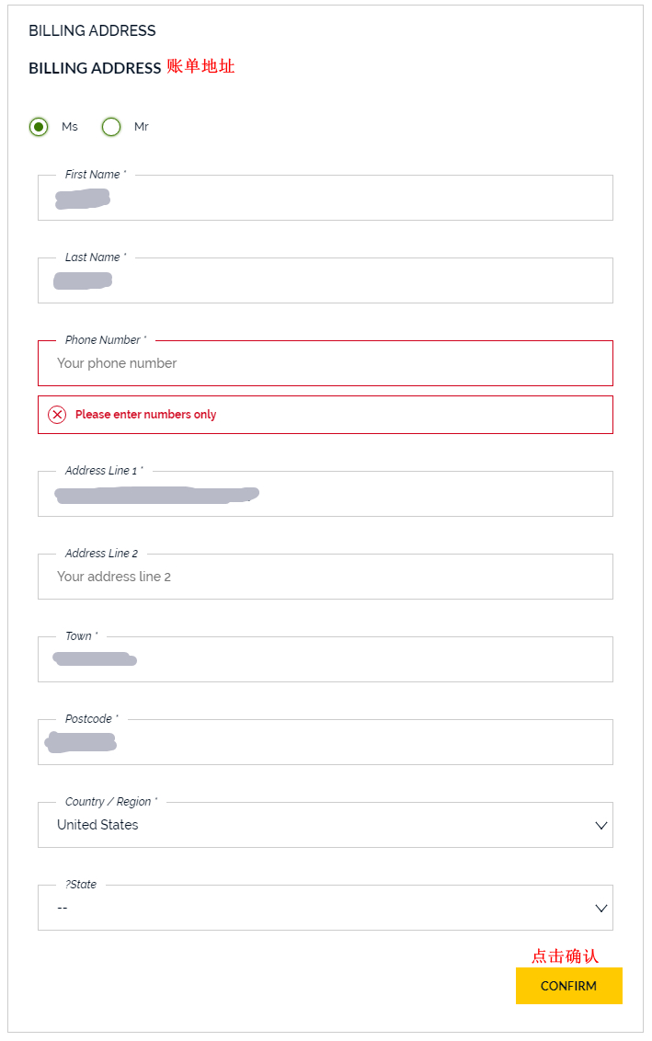Viewport: 652px width, 1041px height.
Task: Click the red 点击确认 annotation text
Action: tap(565, 956)
